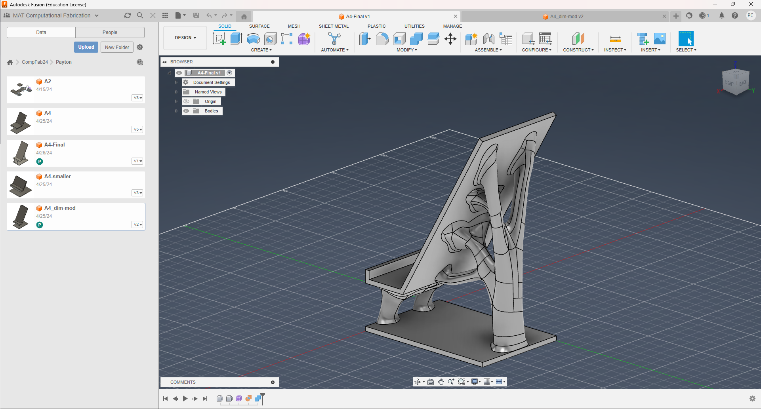Select the Hole tool icon
The image size is (761, 409).
coord(270,39)
